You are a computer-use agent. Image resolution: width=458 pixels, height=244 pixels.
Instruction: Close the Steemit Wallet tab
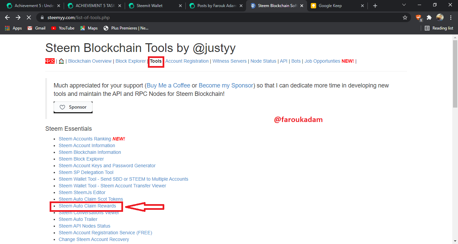tap(180, 6)
